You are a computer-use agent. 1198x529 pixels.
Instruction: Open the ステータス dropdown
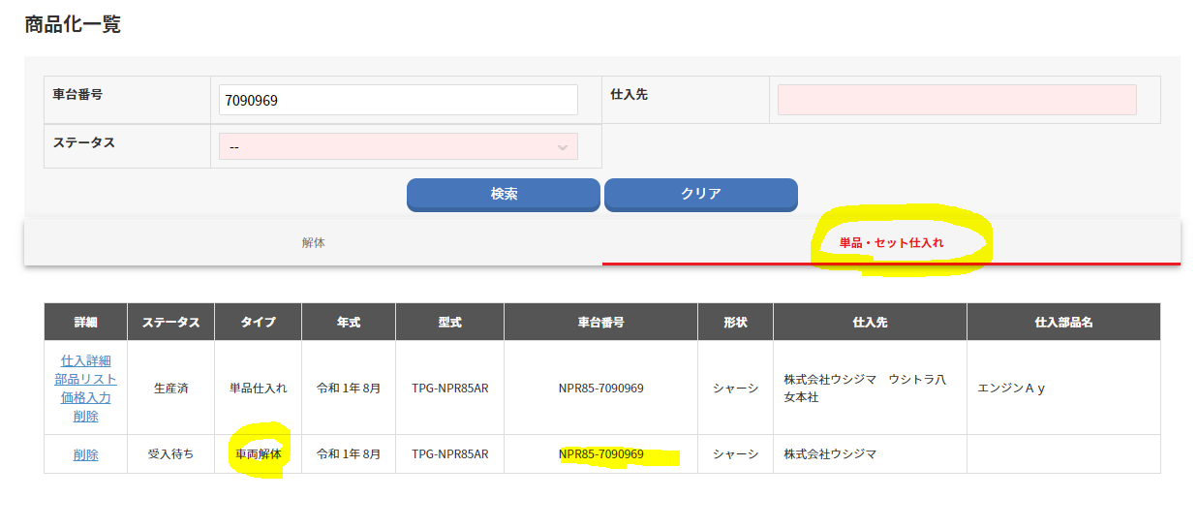(399, 146)
